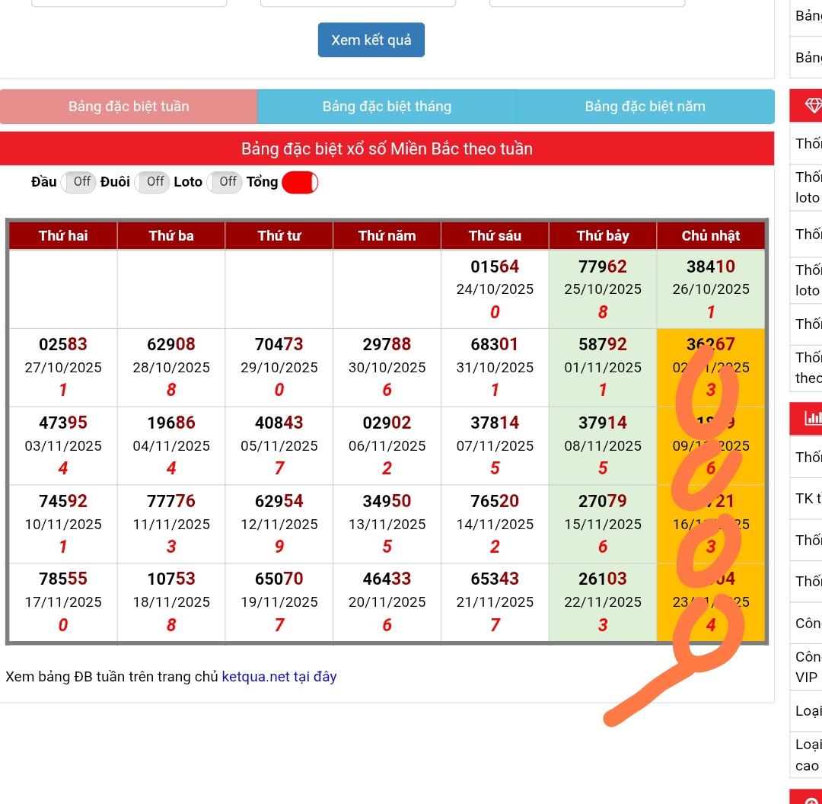
Task: Click the red Miền Bắc theo tuần banner
Action: pyautogui.click(x=387, y=148)
